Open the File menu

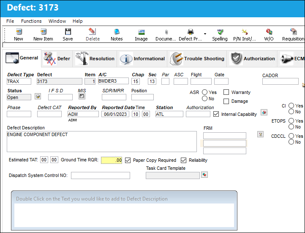[10, 21]
